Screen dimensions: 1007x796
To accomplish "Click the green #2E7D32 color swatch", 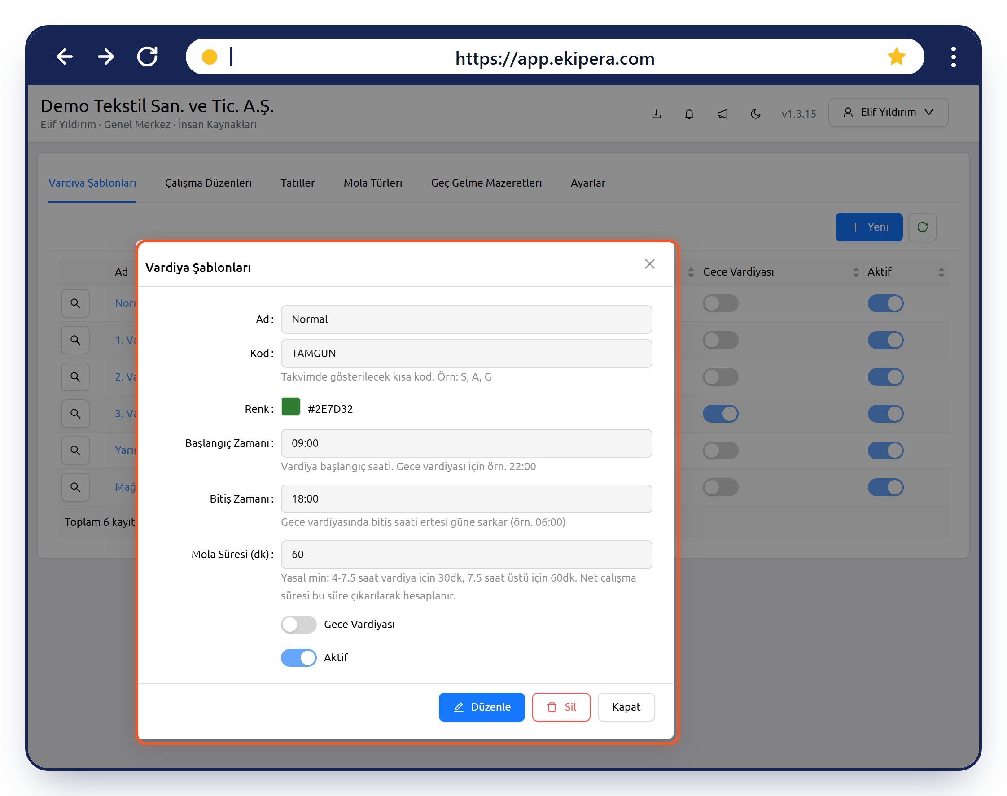I will pos(290,407).
